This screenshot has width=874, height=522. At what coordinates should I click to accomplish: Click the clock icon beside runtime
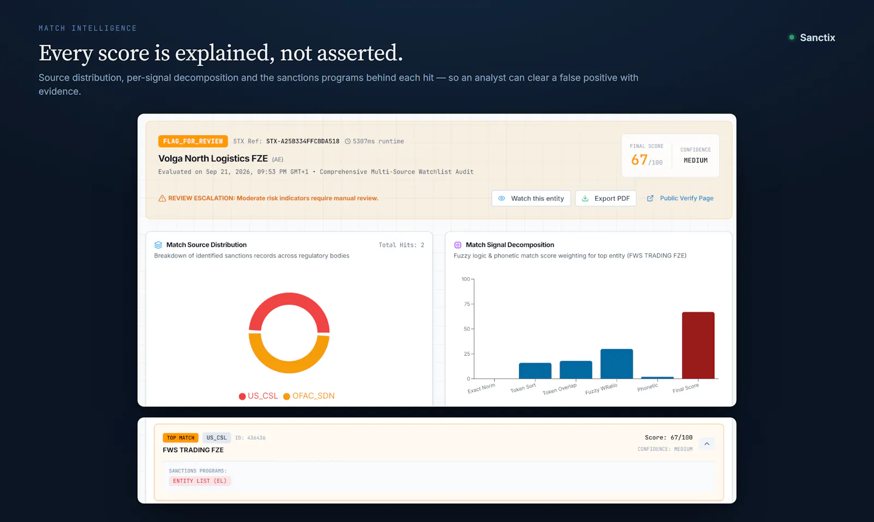(x=347, y=141)
